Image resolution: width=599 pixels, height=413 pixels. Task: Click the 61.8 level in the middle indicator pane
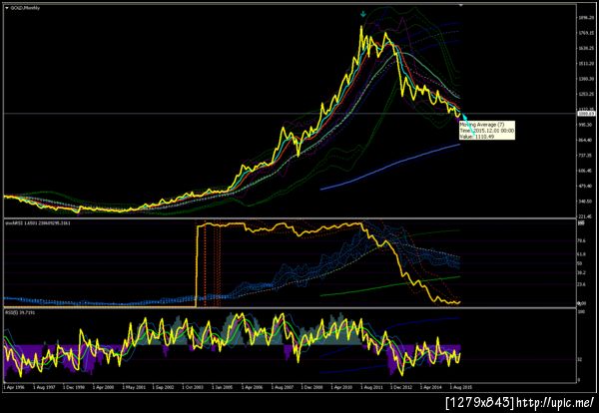[581, 253]
